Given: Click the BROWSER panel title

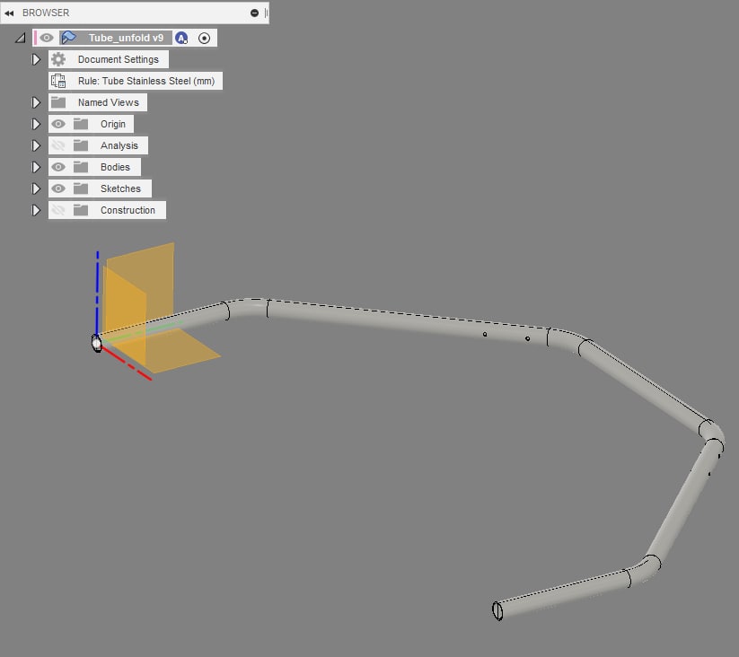Looking at the screenshot, I should pyautogui.click(x=46, y=13).
